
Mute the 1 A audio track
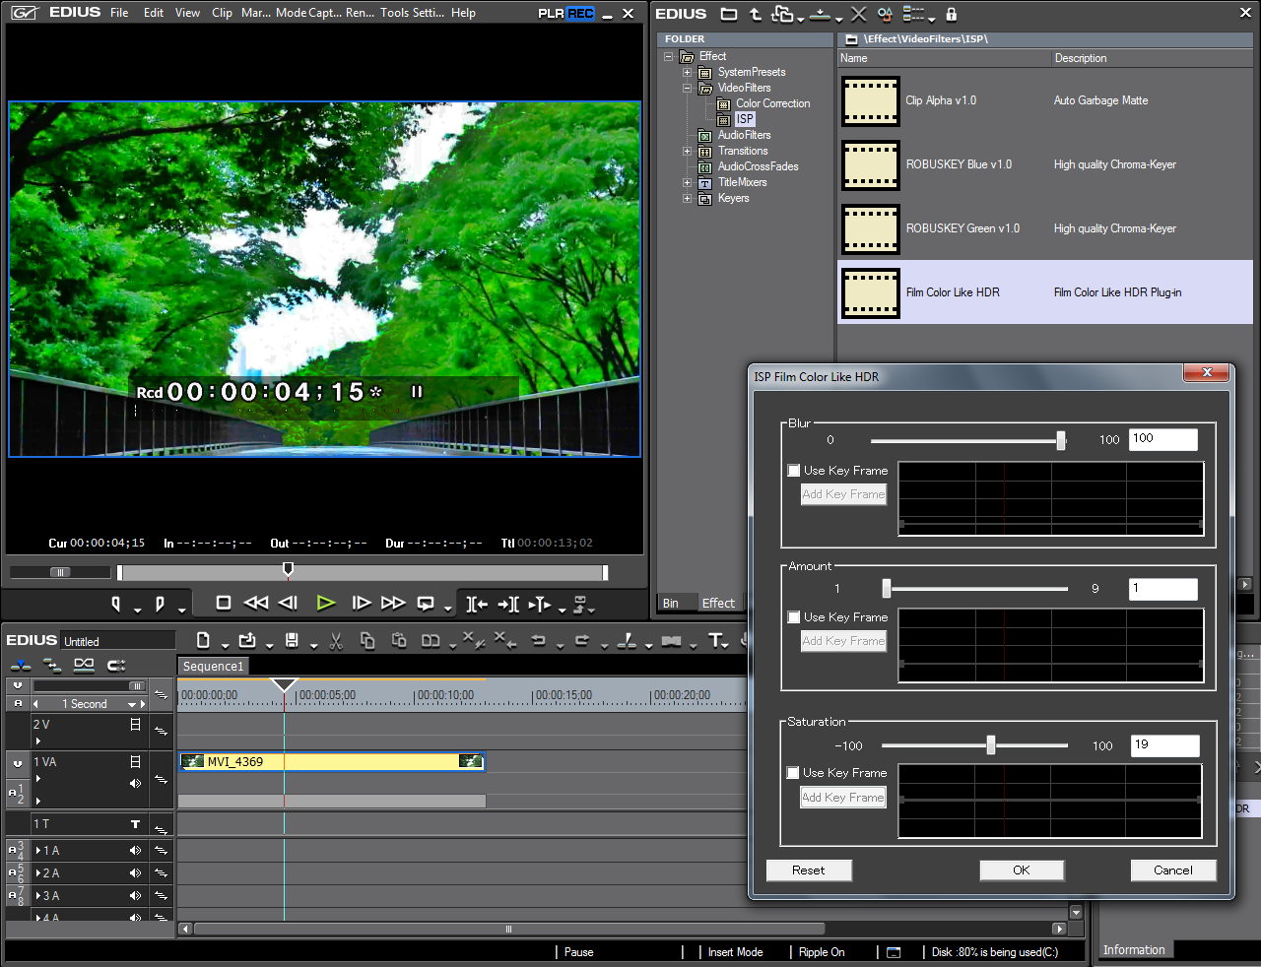coord(135,851)
